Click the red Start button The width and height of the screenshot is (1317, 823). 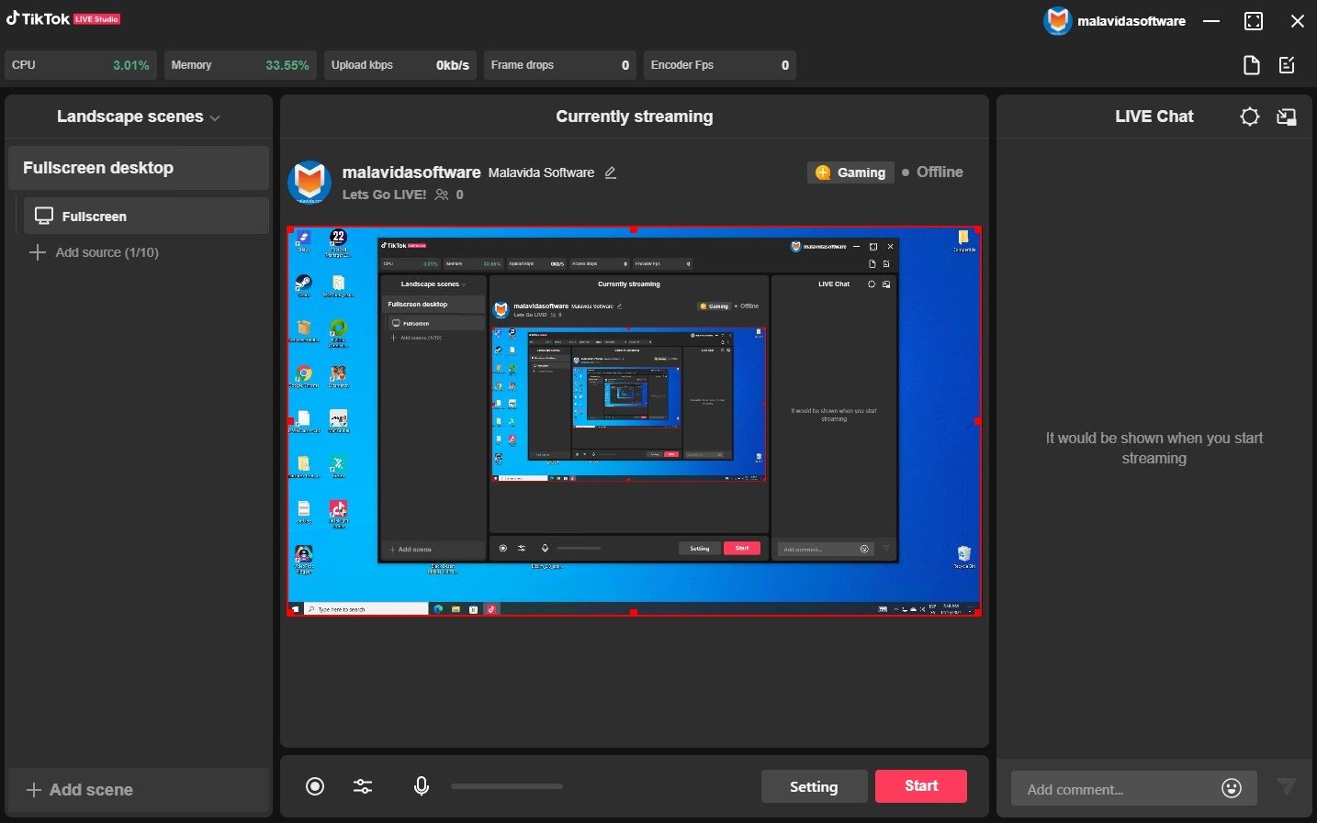921,786
